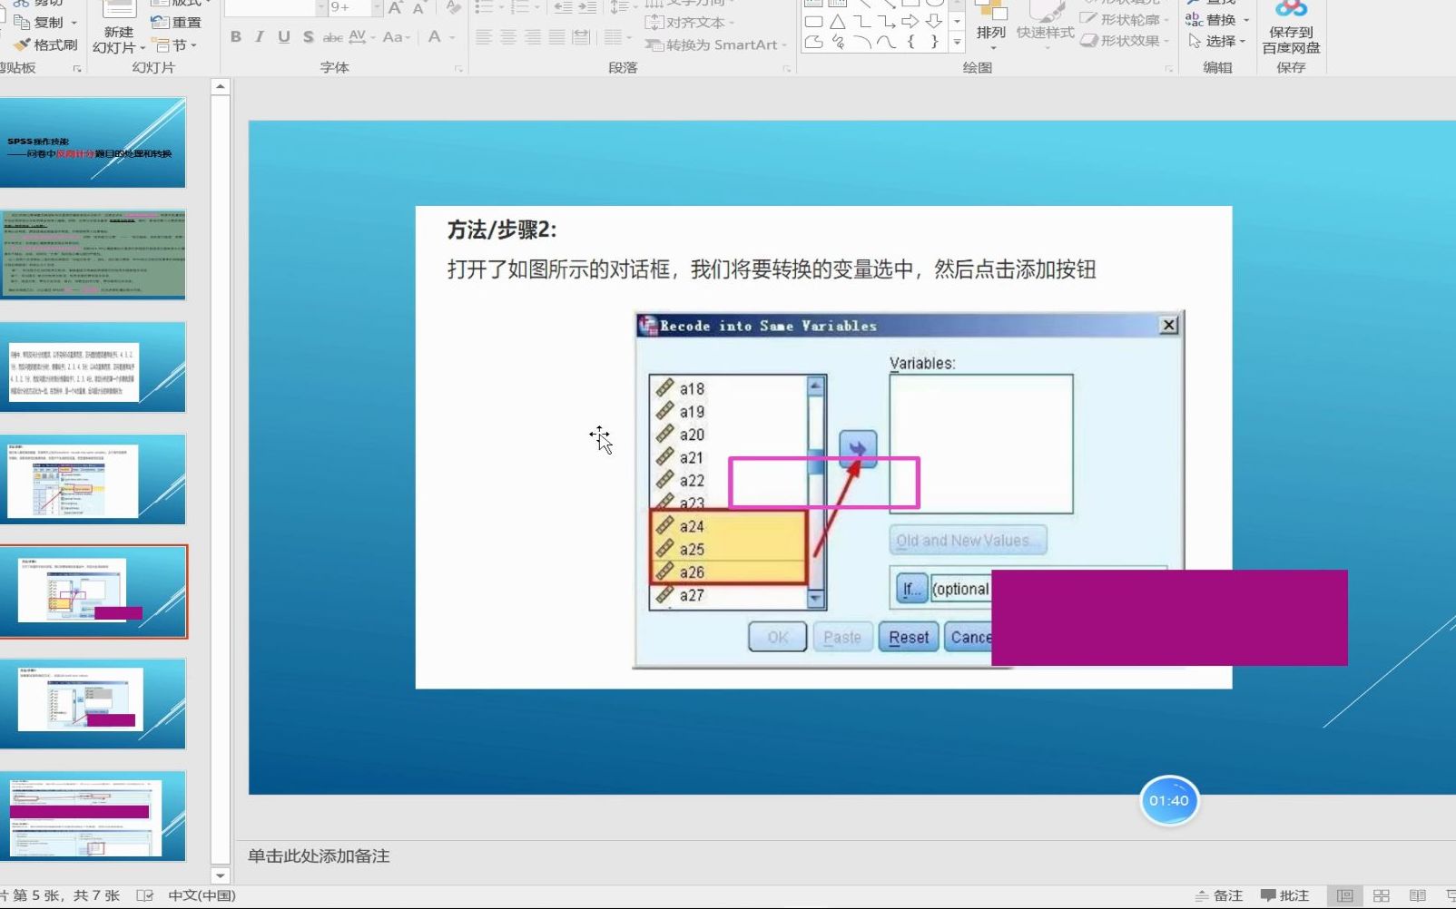The image size is (1456, 909).
Task: Increase font size with larger A icon
Action: tap(395, 8)
